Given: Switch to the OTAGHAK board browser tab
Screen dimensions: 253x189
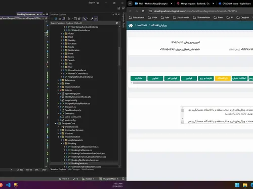Looking at the screenshot, I should click(235, 4).
